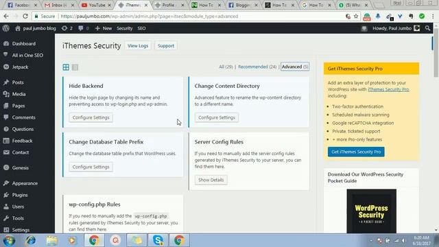Click the browser back arrow
439x247 pixels.
coord(6,16)
